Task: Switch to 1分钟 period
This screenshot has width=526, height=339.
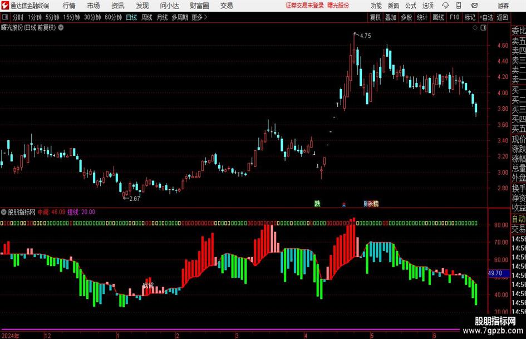Action: [x=35, y=17]
